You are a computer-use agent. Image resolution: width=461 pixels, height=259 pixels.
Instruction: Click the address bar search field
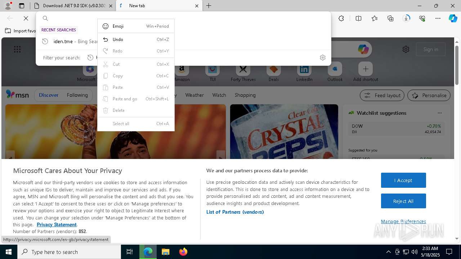[184, 18]
